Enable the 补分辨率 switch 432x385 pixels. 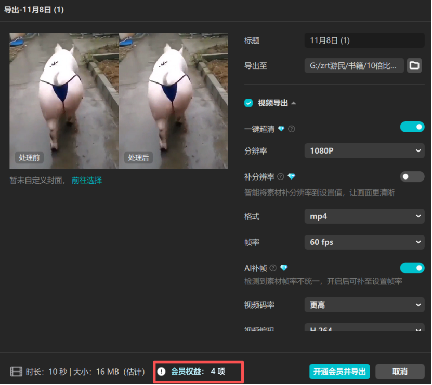point(412,177)
